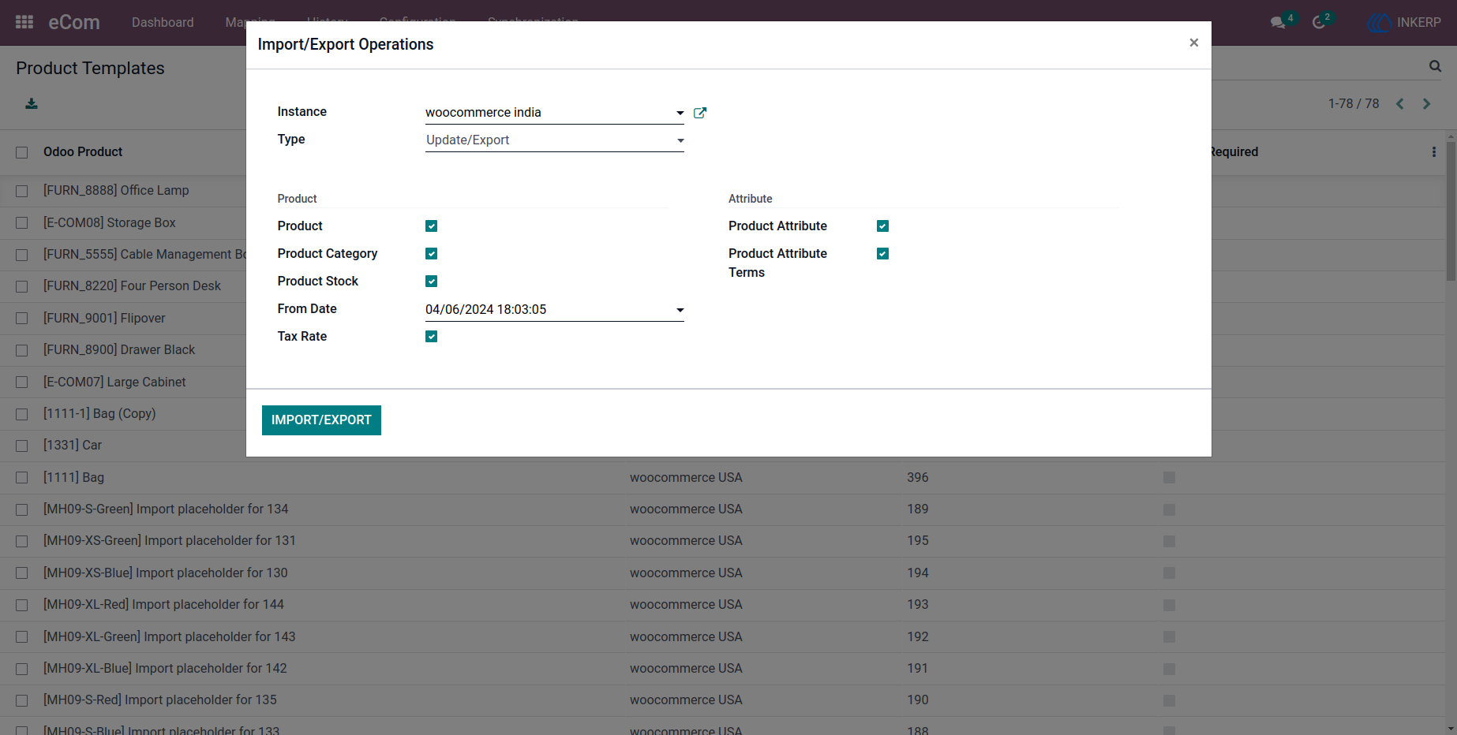
Task: Go to next page arrow
Action: [x=1426, y=103]
